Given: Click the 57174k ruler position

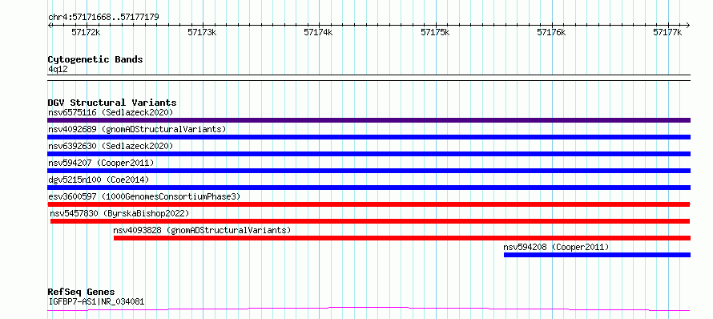Looking at the screenshot, I should (x=319, y=33).
